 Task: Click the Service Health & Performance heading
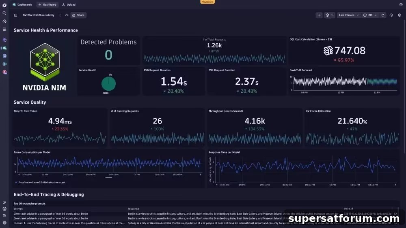pos(45,30)
